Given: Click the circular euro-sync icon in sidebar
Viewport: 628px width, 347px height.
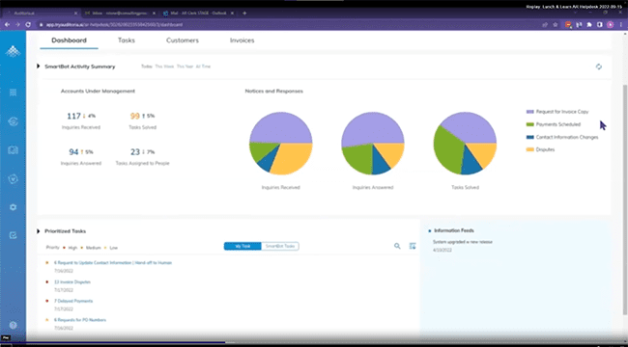Looking at the screenshot, I should pos(13,121).
